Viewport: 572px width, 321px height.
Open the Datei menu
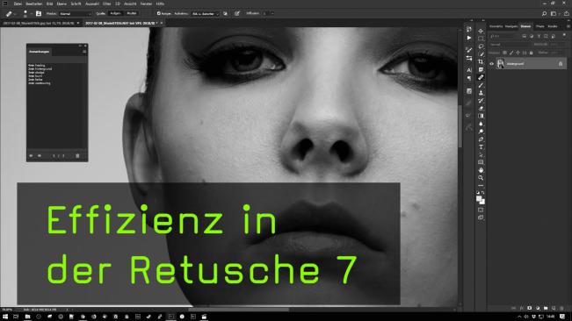click(18, 4)
